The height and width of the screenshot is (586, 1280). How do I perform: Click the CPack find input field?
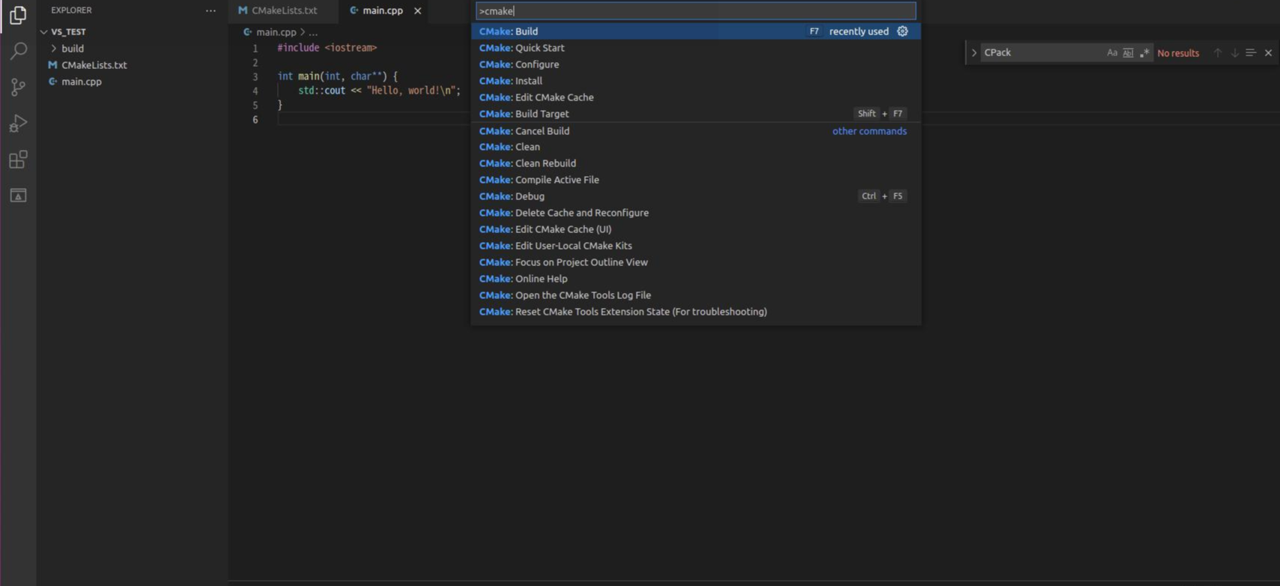(1042, 52)
